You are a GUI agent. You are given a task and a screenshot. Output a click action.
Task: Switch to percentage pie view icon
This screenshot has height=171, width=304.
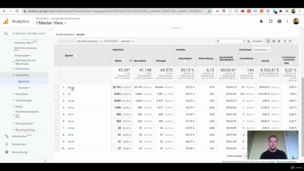point(274,41)
